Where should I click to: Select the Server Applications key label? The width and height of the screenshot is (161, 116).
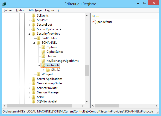(50, 79)
